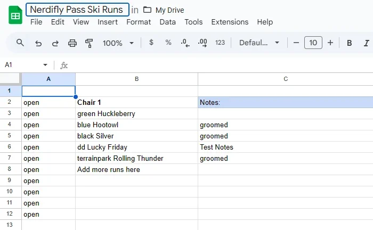
Task: Undo the last action
Action: pyautogui.click(x=38, y=43)
